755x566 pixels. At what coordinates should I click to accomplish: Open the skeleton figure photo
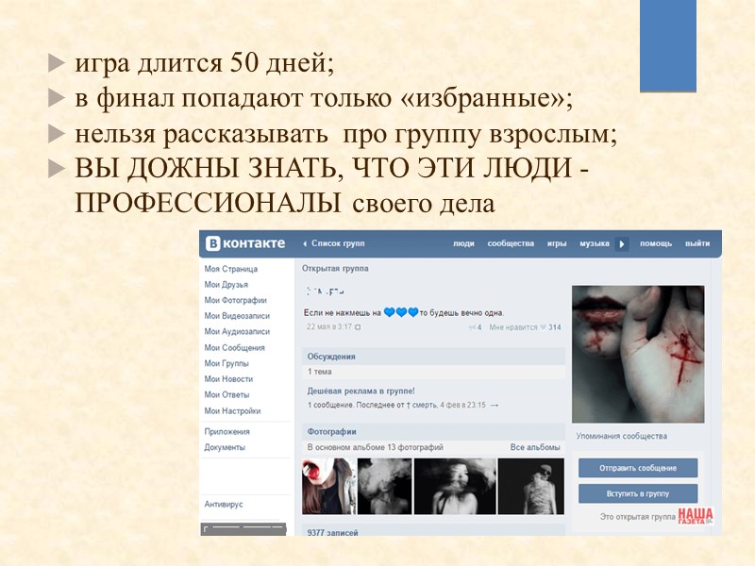pyautogui.click(x=531, y=486)
